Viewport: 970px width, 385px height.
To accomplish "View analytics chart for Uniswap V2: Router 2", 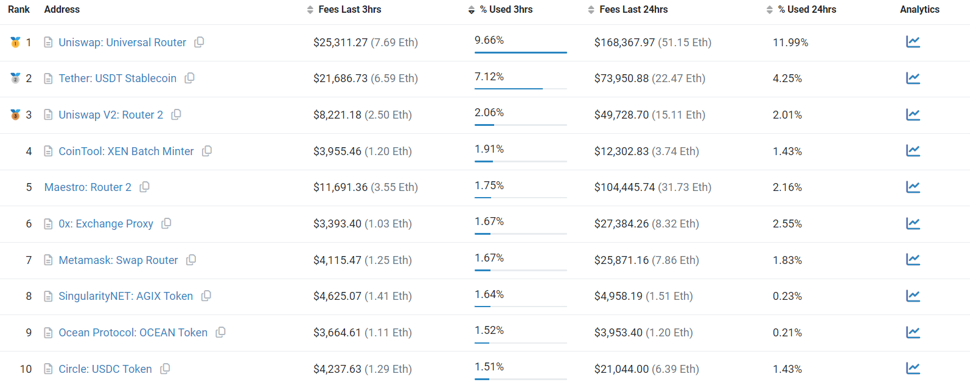I will pos(912,114).
